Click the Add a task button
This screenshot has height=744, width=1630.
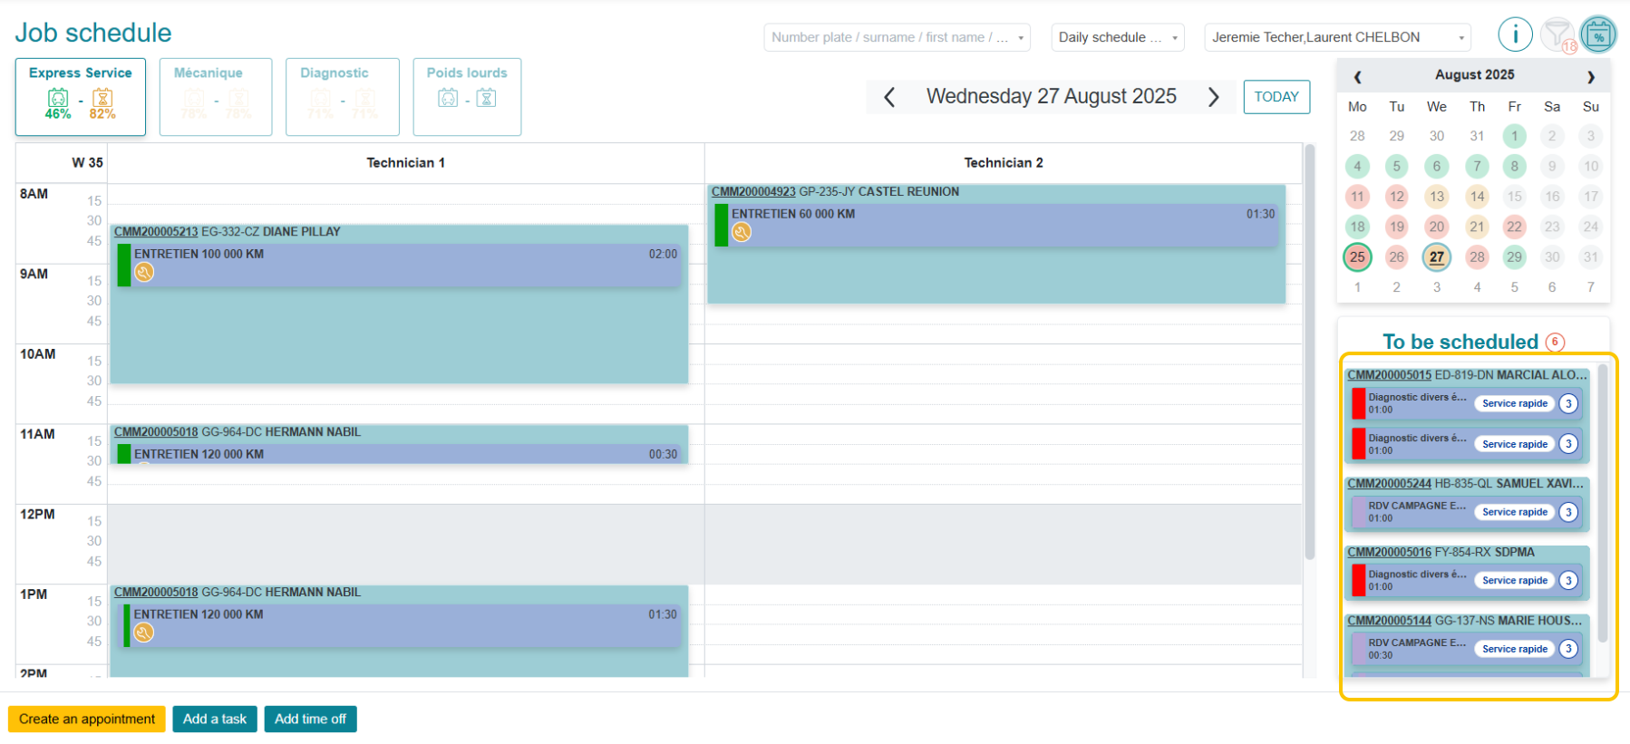215,719
